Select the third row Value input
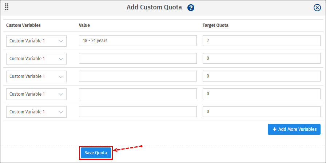 point(138,76)
